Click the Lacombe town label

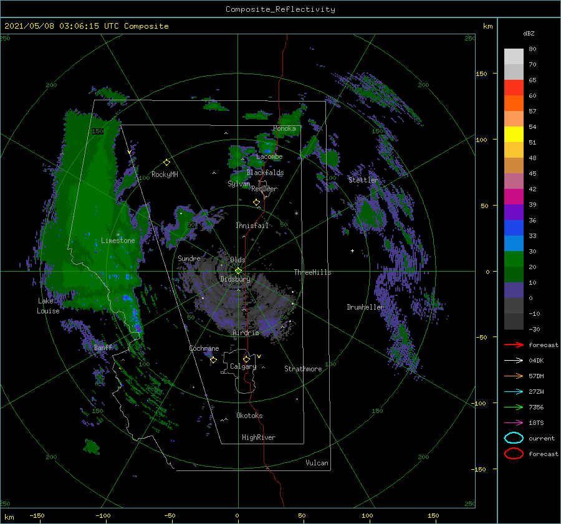point(269,156)
